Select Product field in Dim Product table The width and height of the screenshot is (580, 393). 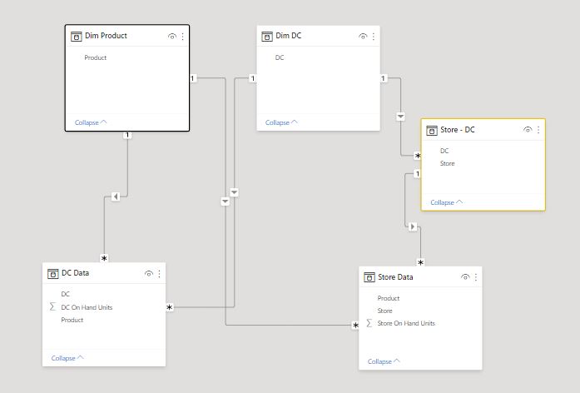(x=96, y=57)
